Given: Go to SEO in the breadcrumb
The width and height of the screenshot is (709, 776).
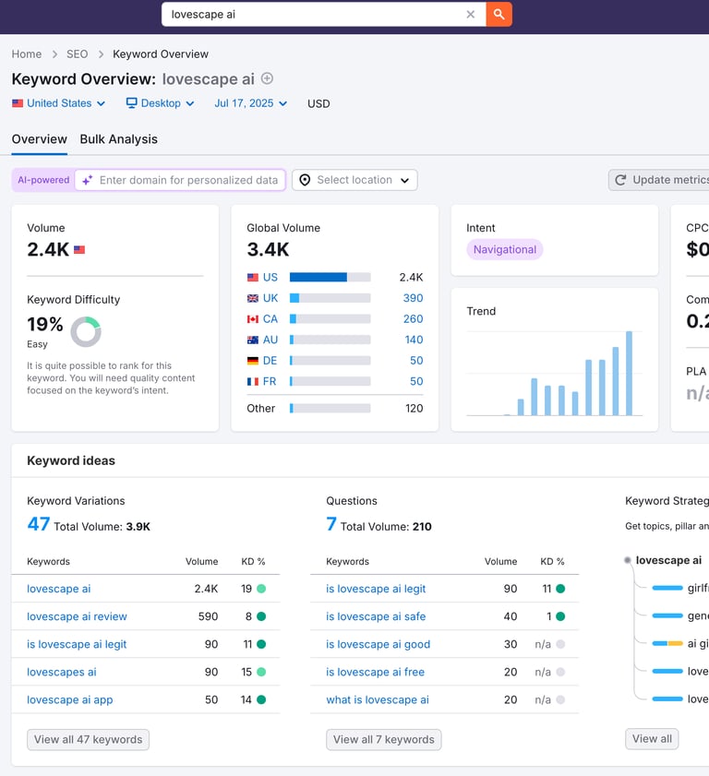Looking at the screenshot, I should 78,54.
